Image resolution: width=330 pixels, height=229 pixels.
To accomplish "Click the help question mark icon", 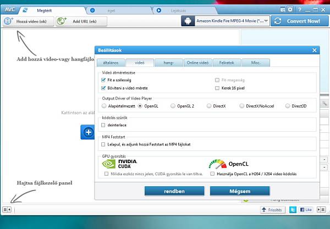I will [300, 9].
